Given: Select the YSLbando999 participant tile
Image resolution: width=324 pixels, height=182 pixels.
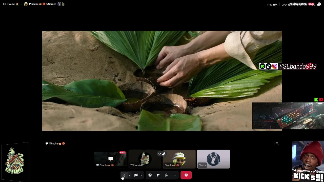Looking at the screenshot, I should pyautogui.click(x=145, y=159).
